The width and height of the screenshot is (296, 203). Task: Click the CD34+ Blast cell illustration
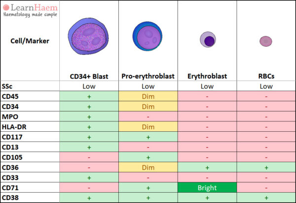(89, 39)
